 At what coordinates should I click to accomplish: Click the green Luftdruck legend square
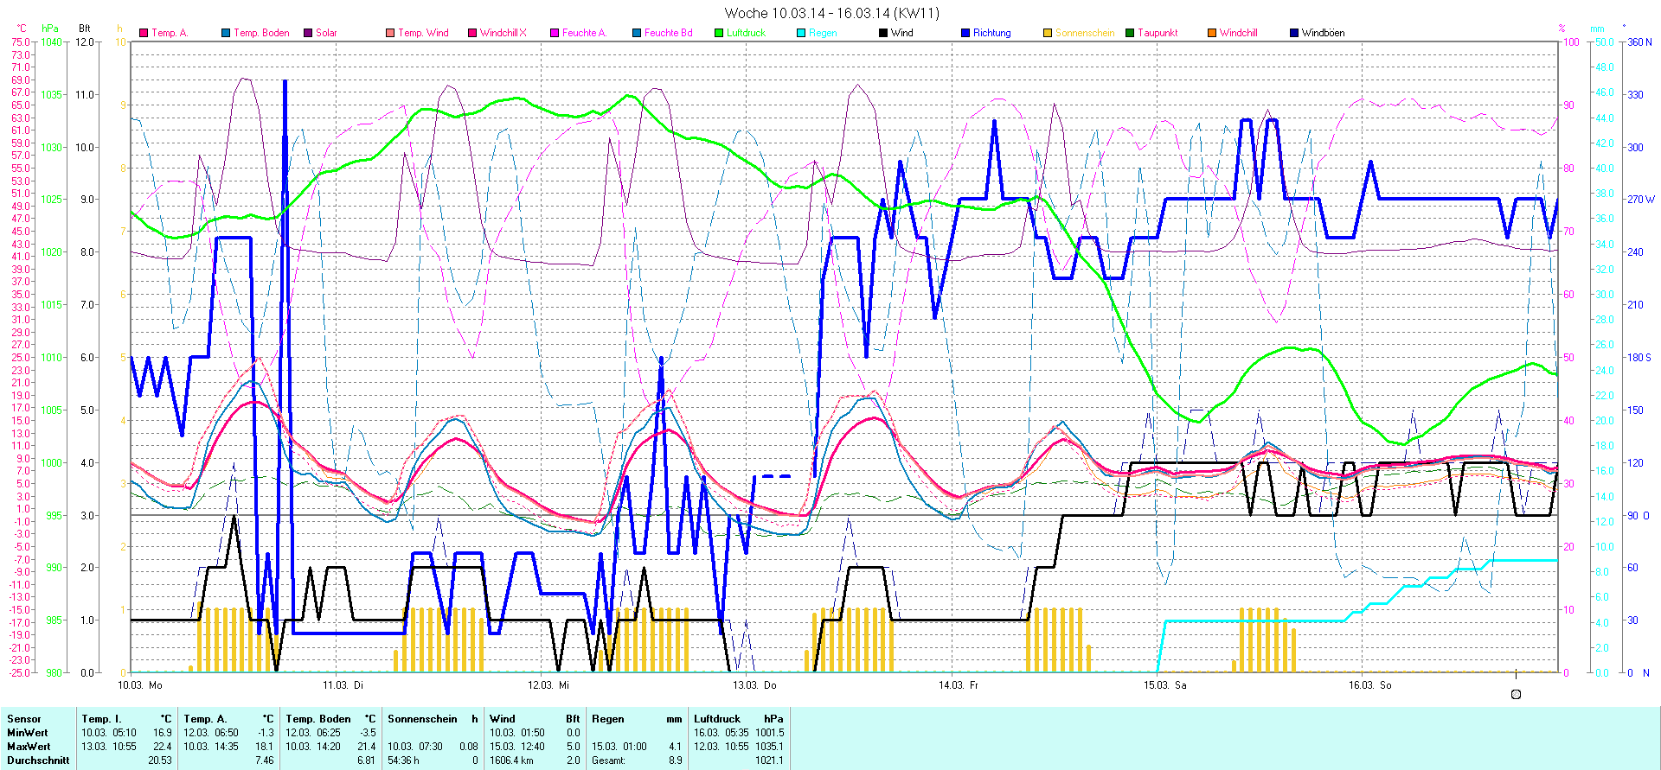[x=719, y=33]
